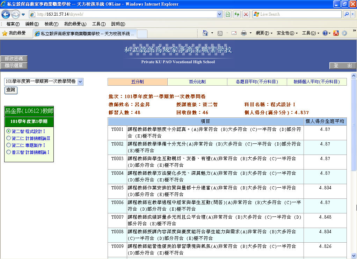Image resolution: width=357 pixels, height=259 pixels.
Task: Click the gear icon in command bar
Action: coord(344,33)
